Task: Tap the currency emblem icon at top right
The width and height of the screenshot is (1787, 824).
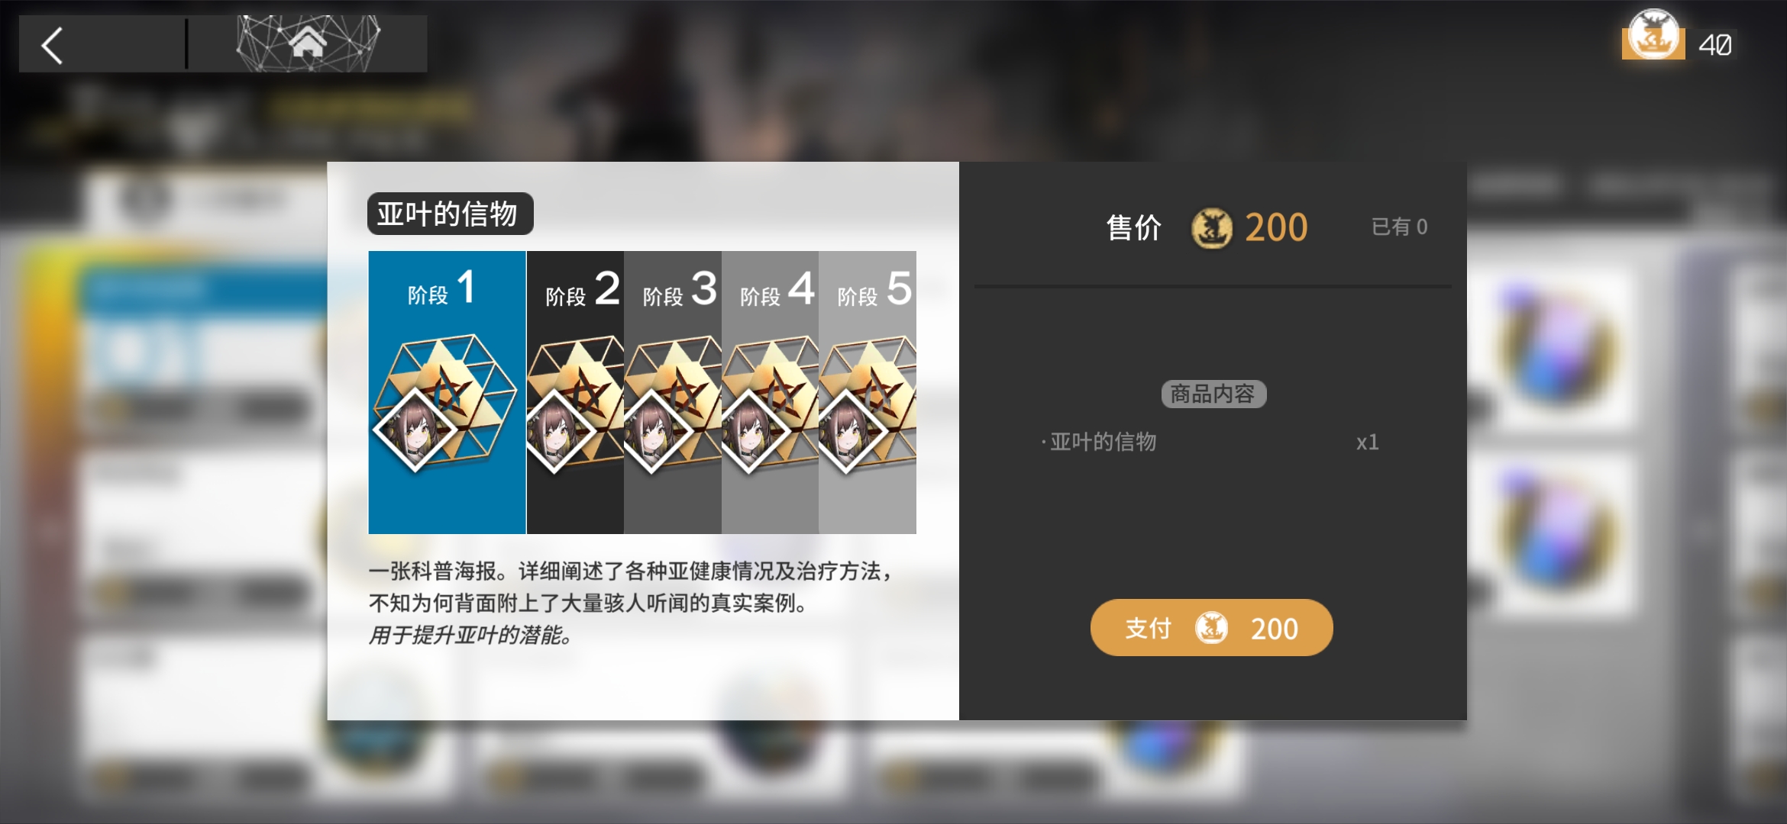Action: [x=1653, y=35]
